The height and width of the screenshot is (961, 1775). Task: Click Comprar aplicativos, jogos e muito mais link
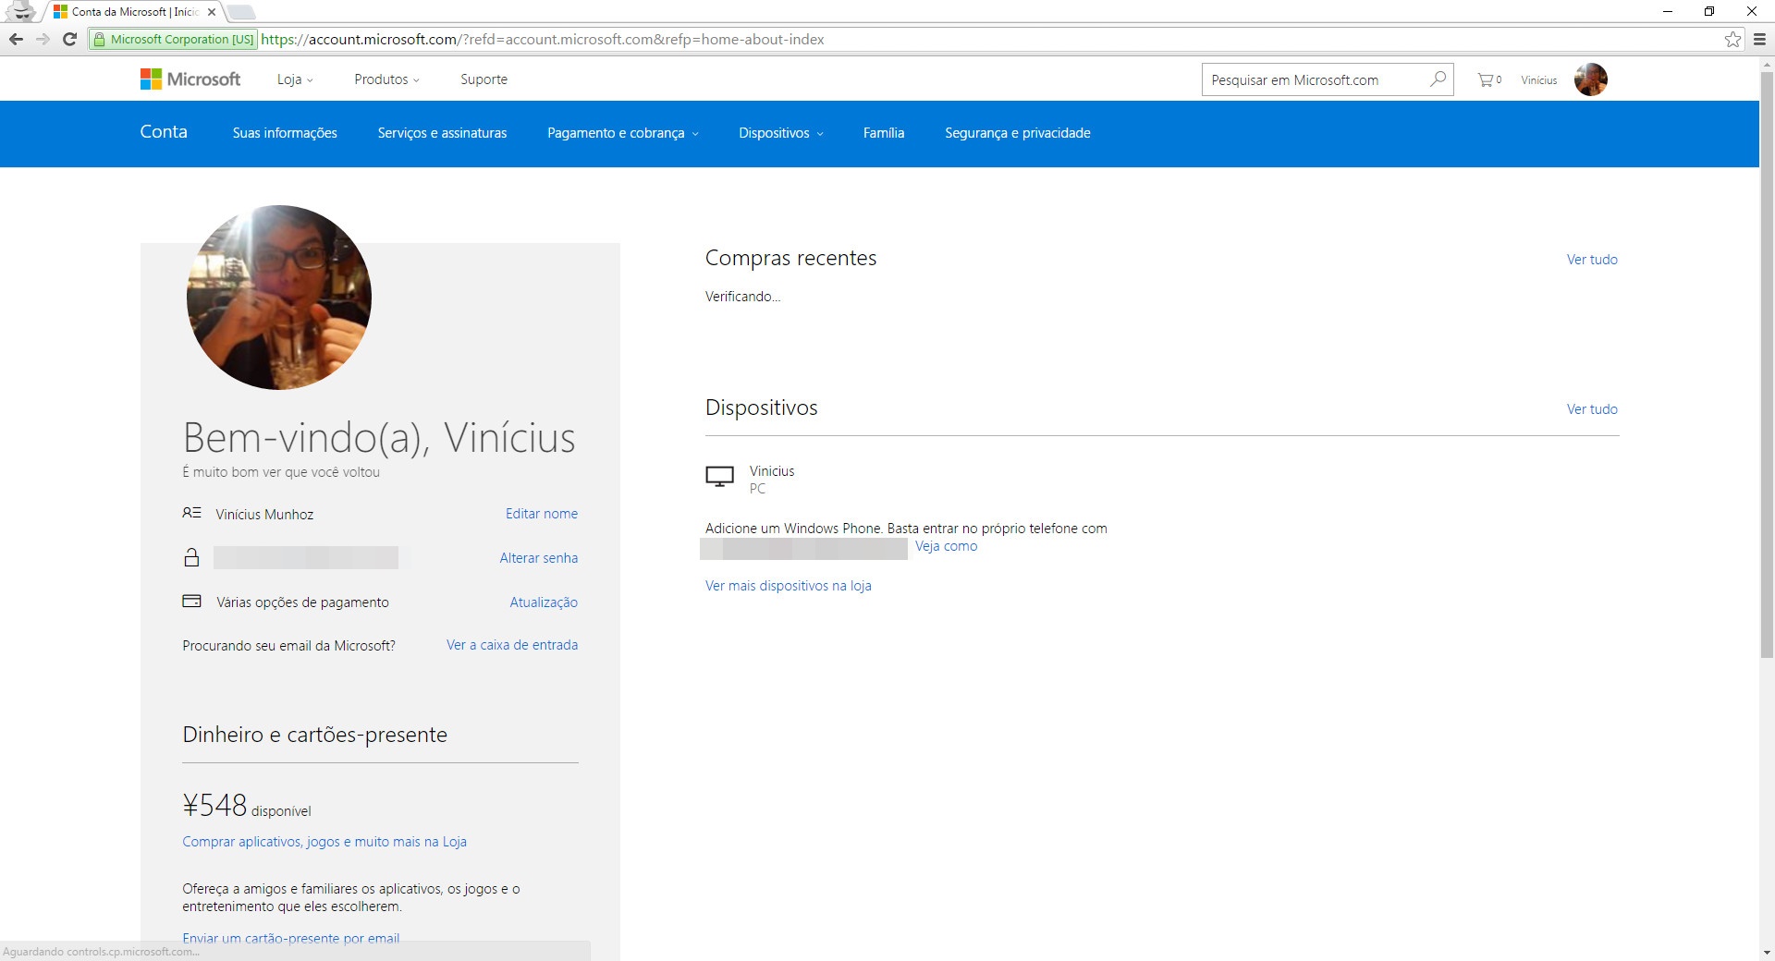pos(324,842)
